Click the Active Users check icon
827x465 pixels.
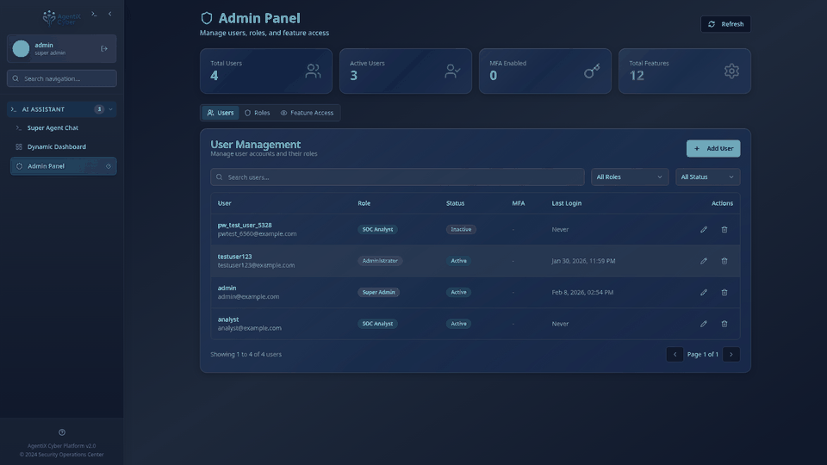[x=452, y=71]
